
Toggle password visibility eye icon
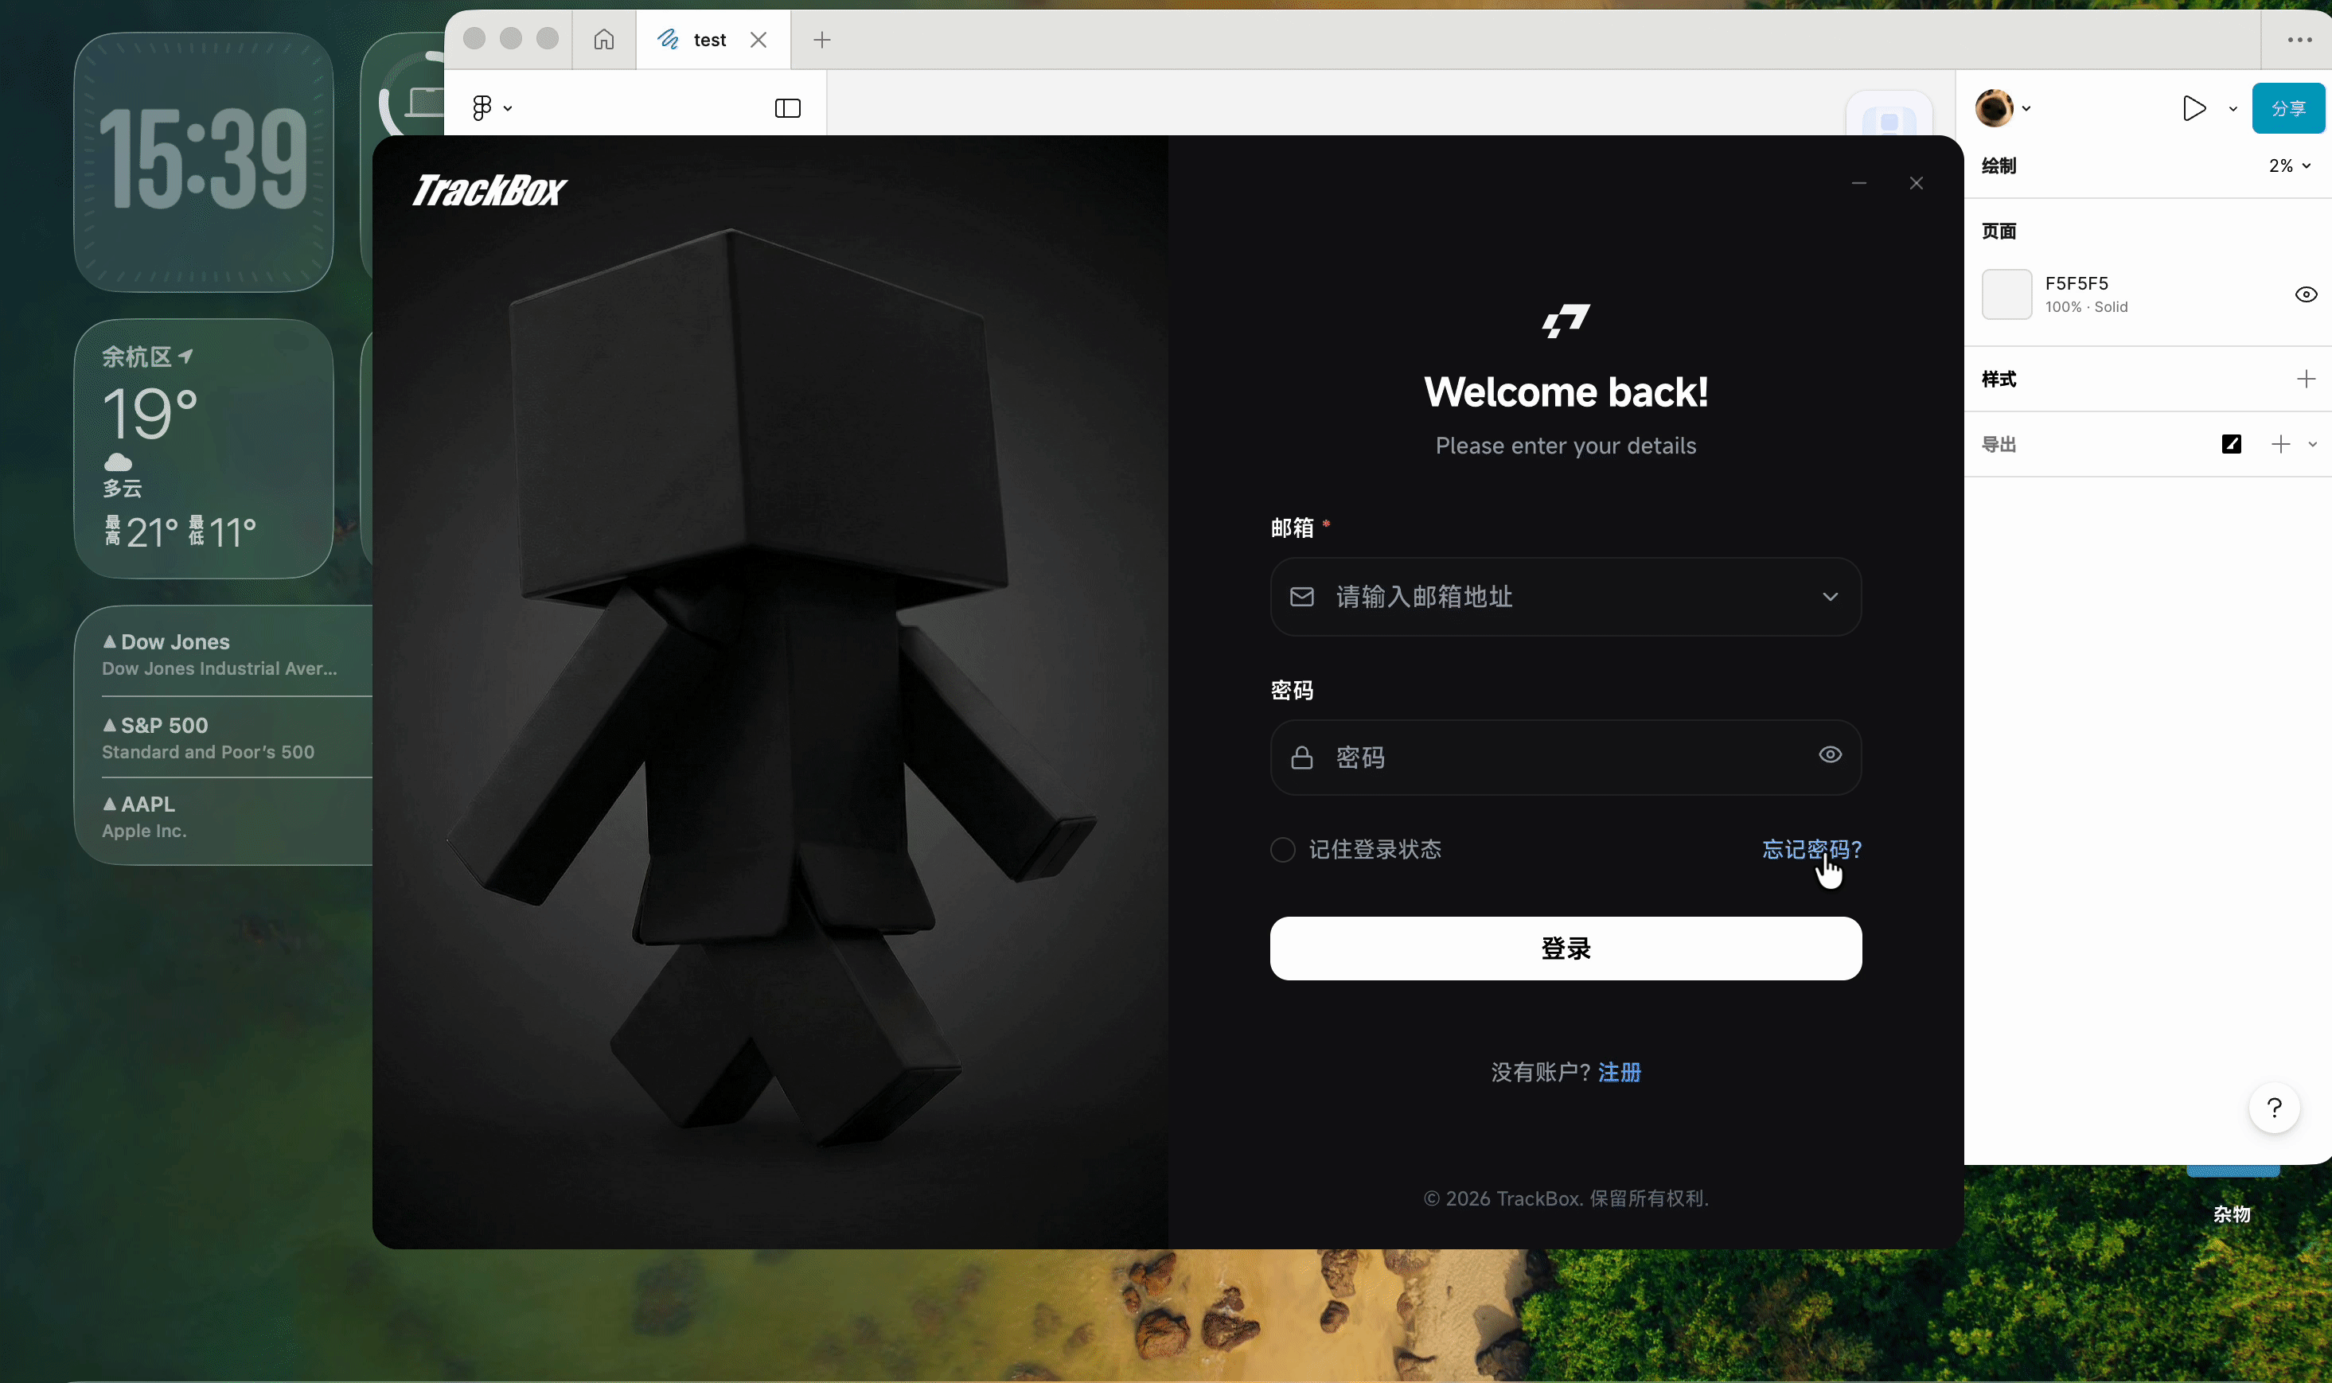1830,755
